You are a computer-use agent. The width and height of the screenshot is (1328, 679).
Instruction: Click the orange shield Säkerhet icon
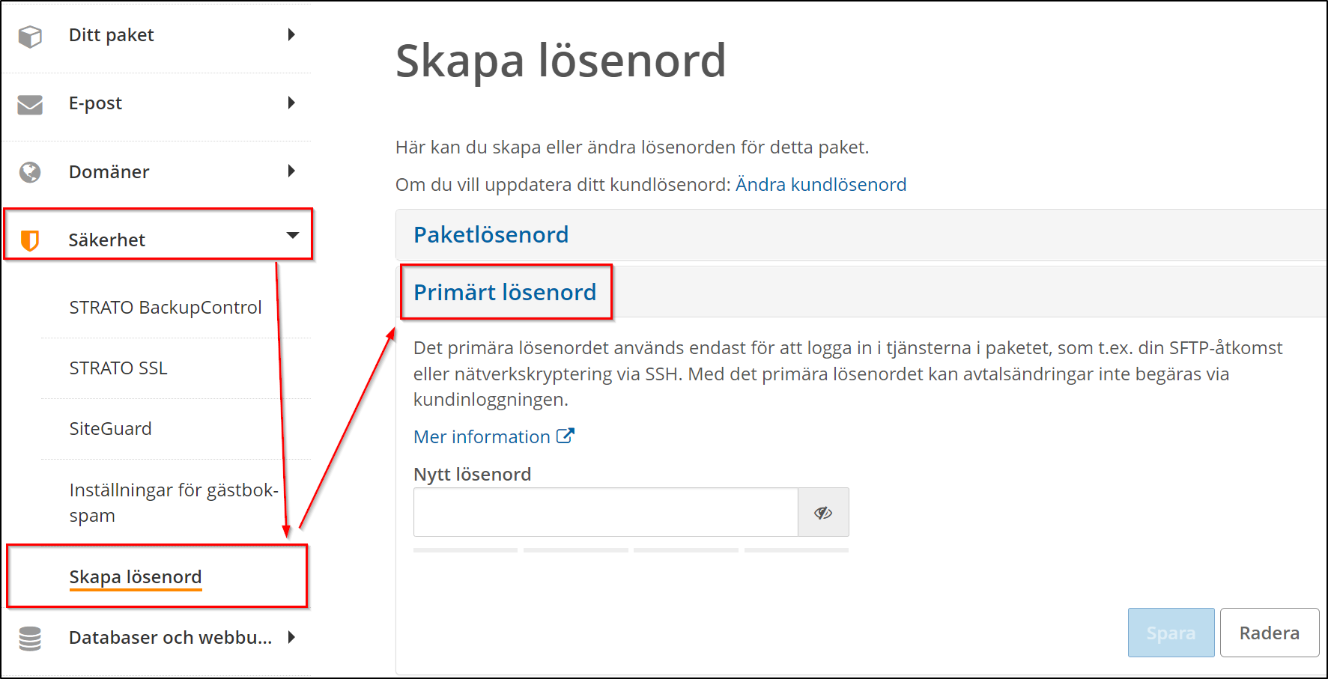click(30, 240)
